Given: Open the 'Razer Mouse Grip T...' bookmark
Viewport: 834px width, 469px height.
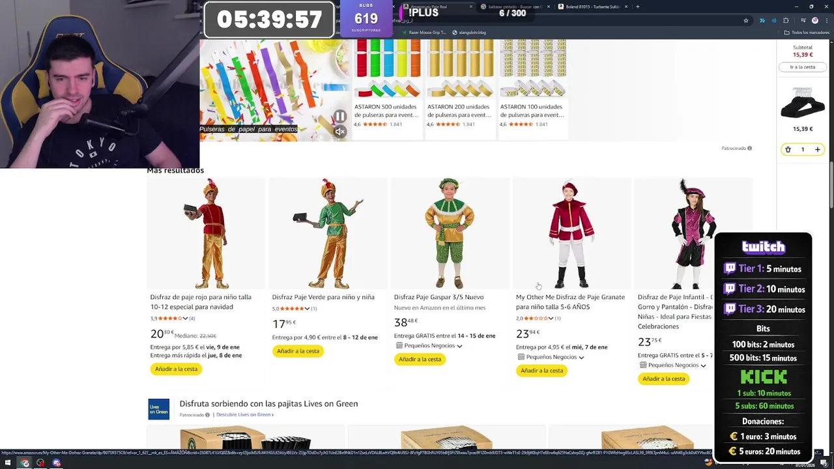Looking at the screenshot, I should [x=424, y=33].
